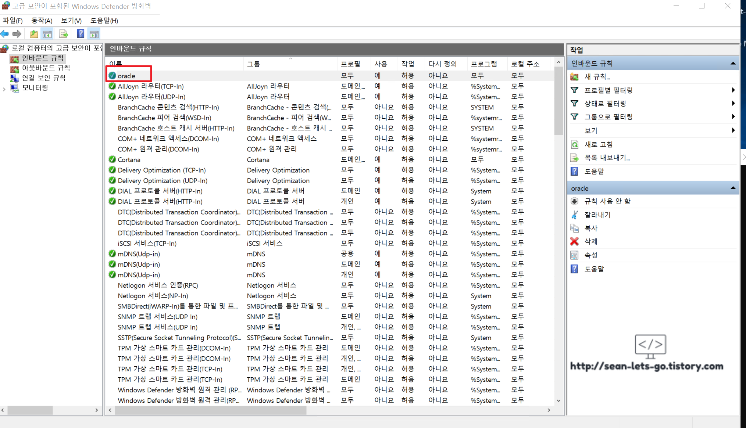Image resolution: width=746 pixels, height=428 pixels.
Task: Click the back arrow toolbar icon
Action: (x=5, y=34)
